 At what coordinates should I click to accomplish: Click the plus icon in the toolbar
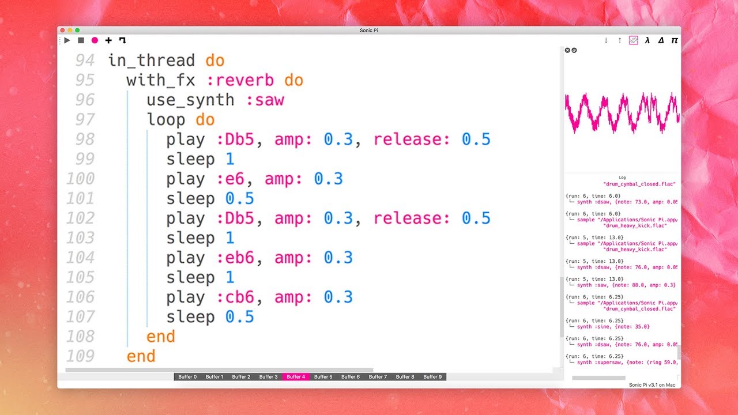tap(108, 40)
